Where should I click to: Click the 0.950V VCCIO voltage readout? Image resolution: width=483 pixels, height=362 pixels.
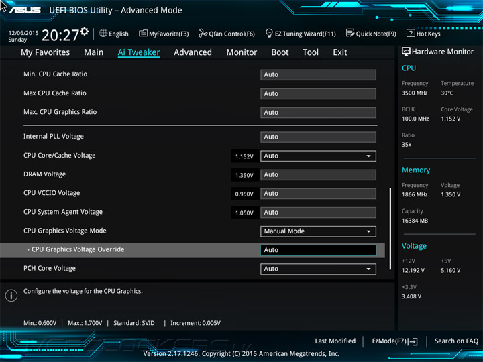tap(244, 194)
